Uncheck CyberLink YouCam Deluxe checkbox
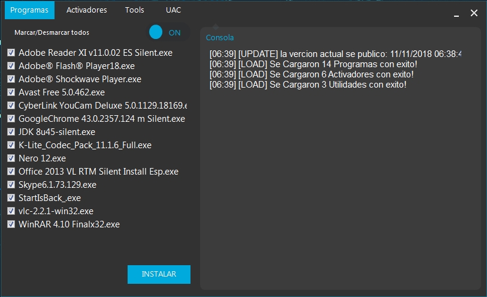The image size is (487, 297). click(x=11, y=106)
